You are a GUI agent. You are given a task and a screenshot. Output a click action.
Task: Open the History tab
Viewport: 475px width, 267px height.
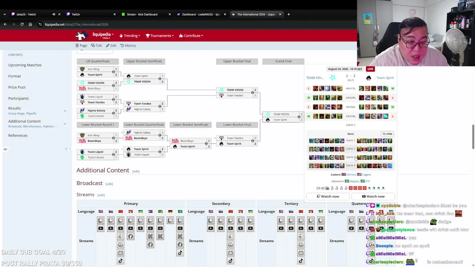point(128,46)
